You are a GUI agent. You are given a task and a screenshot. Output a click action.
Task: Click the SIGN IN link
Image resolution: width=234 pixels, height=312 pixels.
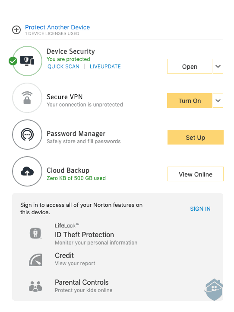(x=200, y=209)
